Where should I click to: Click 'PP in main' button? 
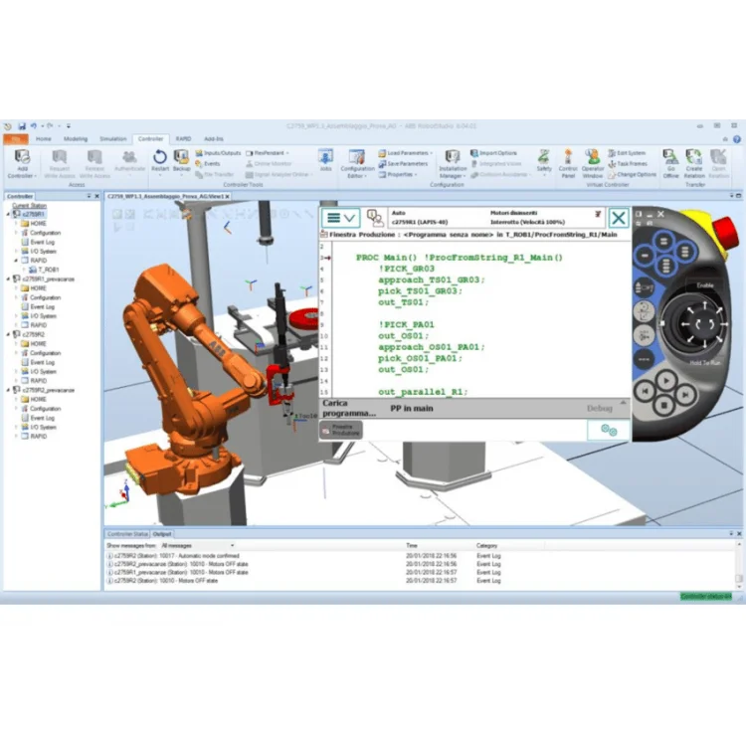412,408
